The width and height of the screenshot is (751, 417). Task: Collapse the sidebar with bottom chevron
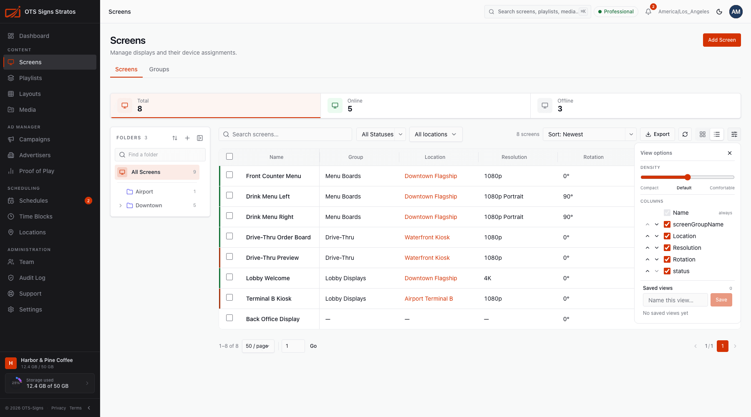[x=89, y=408]
